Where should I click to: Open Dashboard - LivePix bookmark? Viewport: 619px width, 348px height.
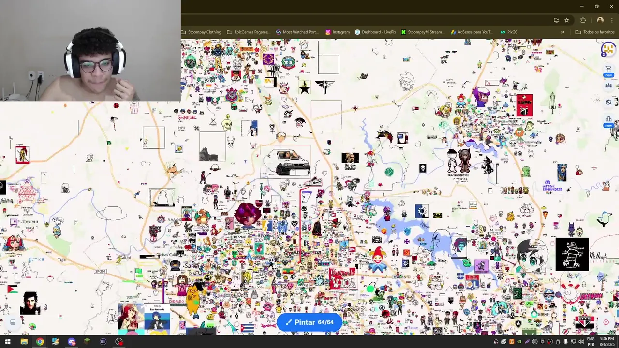click(375, 32)
